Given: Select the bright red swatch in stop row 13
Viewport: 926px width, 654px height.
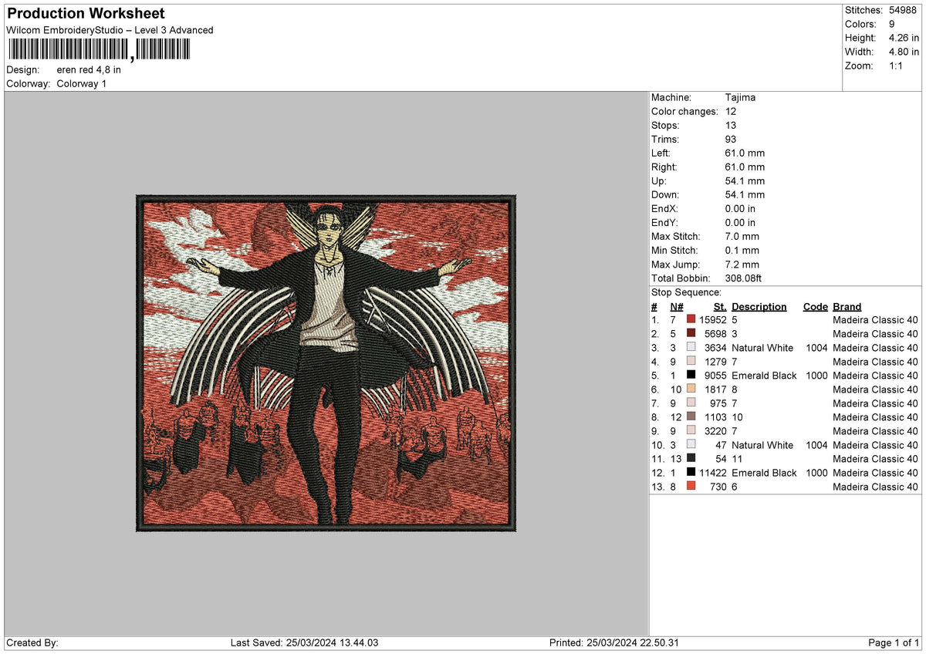Looking at the screenshot, I should point(691,487).
